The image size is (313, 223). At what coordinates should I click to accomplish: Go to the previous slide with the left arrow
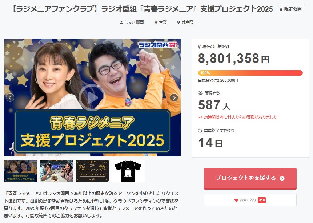[x=10, y=97]
